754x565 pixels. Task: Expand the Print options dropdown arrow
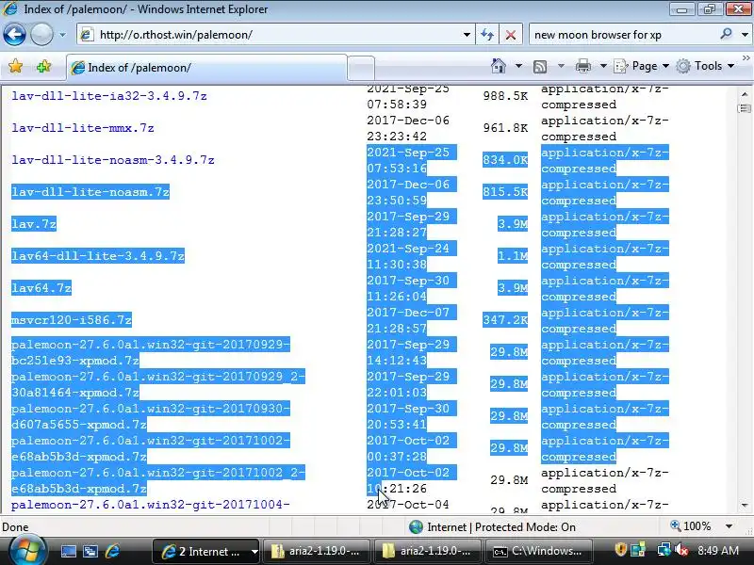603,66
